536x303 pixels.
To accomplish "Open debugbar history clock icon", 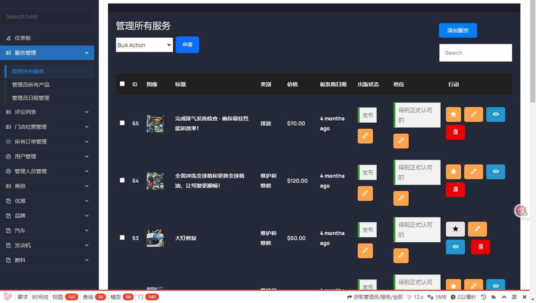I will [484, 297].
